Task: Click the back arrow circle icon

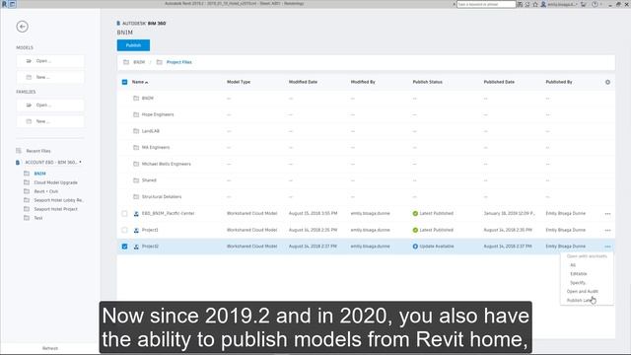Action: click(x=22, y=27)
